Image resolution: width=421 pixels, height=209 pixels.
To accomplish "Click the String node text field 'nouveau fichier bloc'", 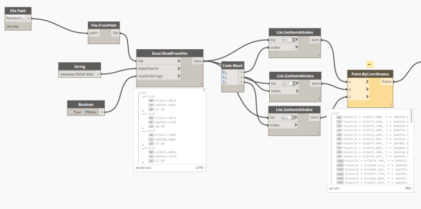I will [77, 74].
